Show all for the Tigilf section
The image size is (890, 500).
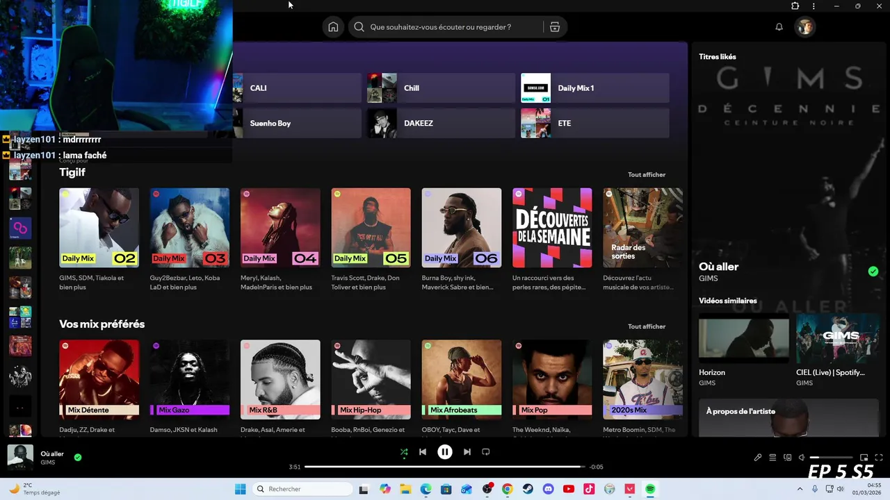[647, 175]
